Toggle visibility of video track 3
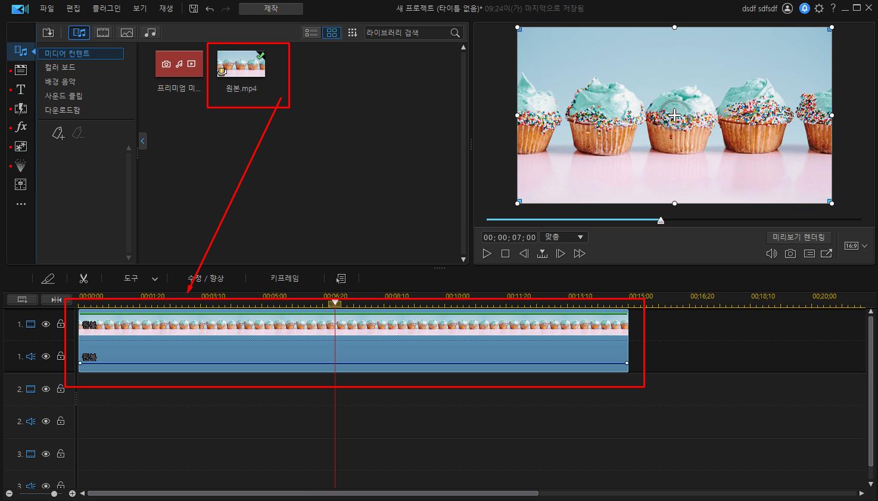 [46, 454]
